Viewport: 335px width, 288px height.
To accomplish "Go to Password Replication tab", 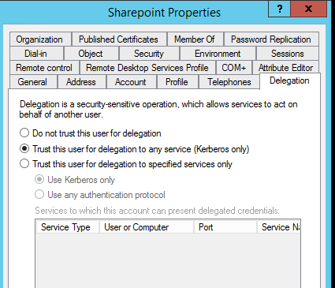I will (x=271, y=39).
